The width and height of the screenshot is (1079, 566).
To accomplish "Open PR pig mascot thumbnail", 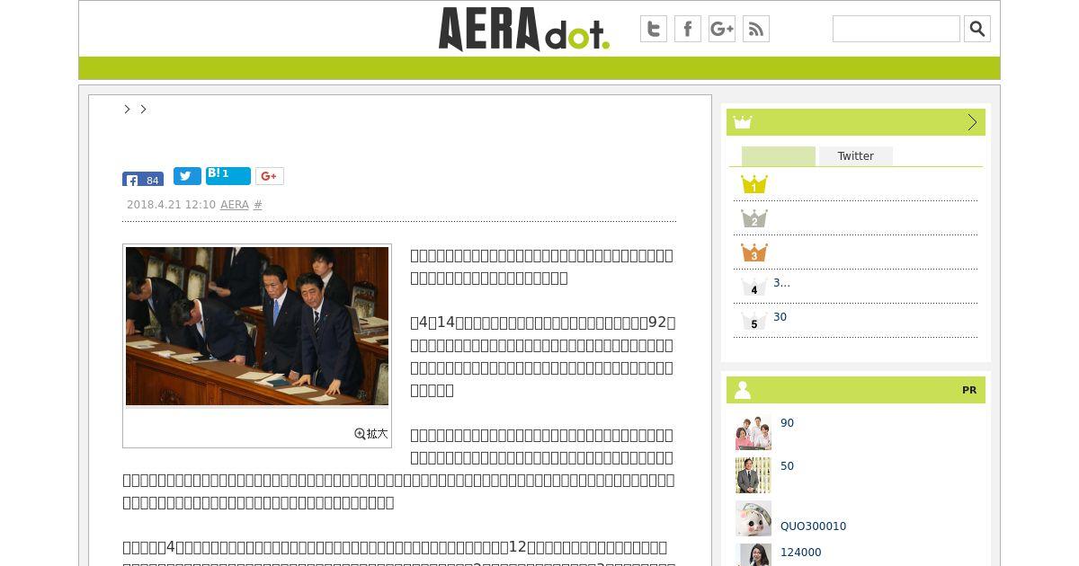I will pyautogui.click(x=754, y=518).
